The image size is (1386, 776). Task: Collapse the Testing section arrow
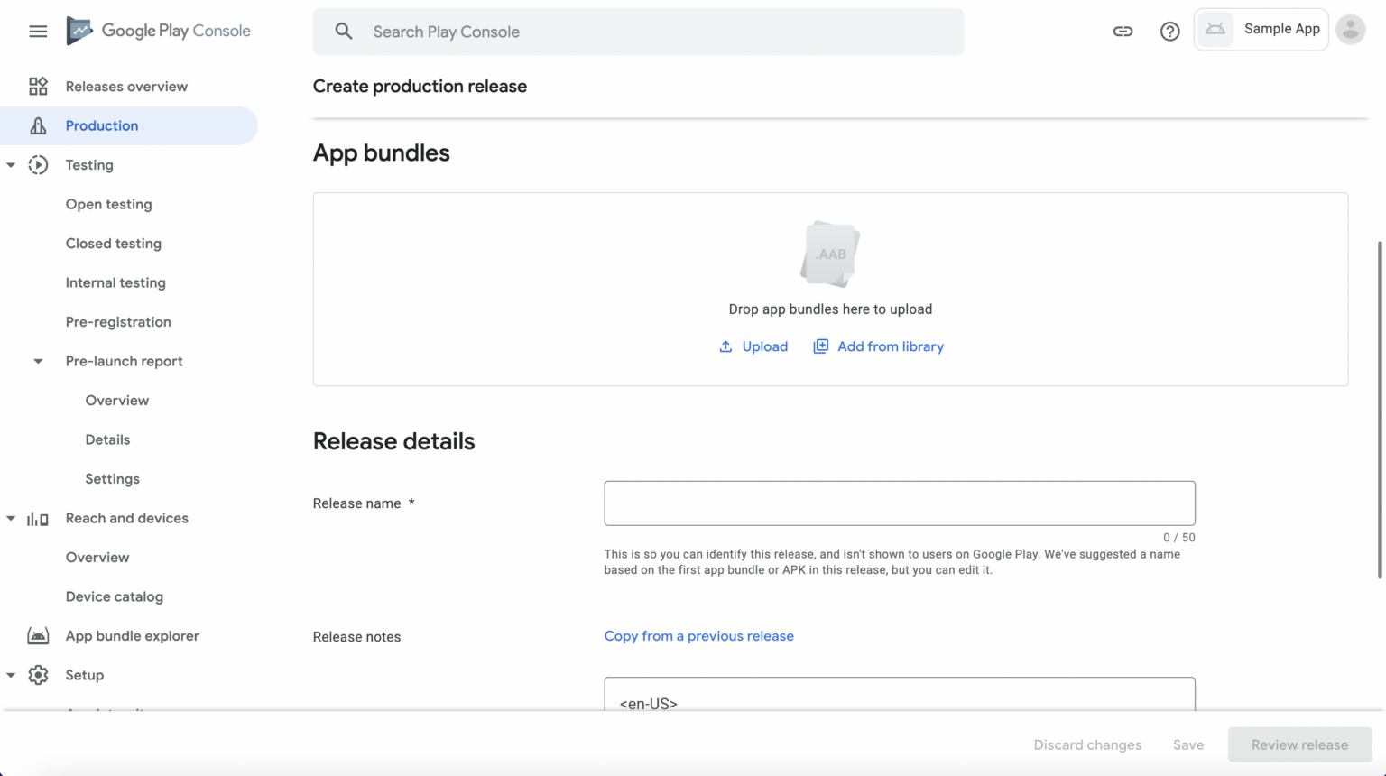(x=11, y=165)
